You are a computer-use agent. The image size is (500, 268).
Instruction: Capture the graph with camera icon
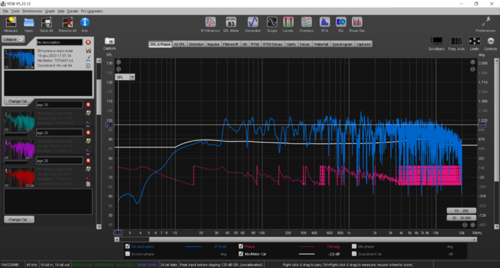click(109, 42)
